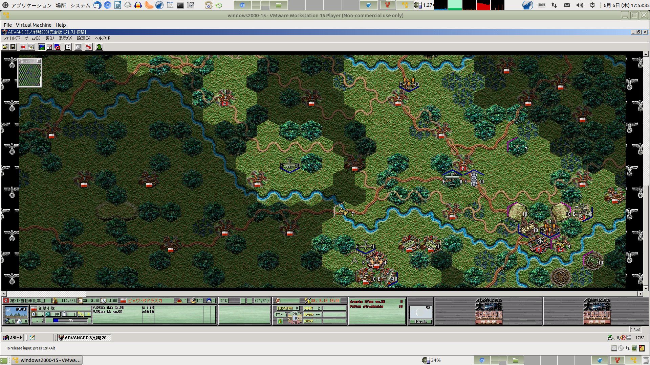
Task: Open the アプリケーション menu in top panel
Action: click(31, 5)
